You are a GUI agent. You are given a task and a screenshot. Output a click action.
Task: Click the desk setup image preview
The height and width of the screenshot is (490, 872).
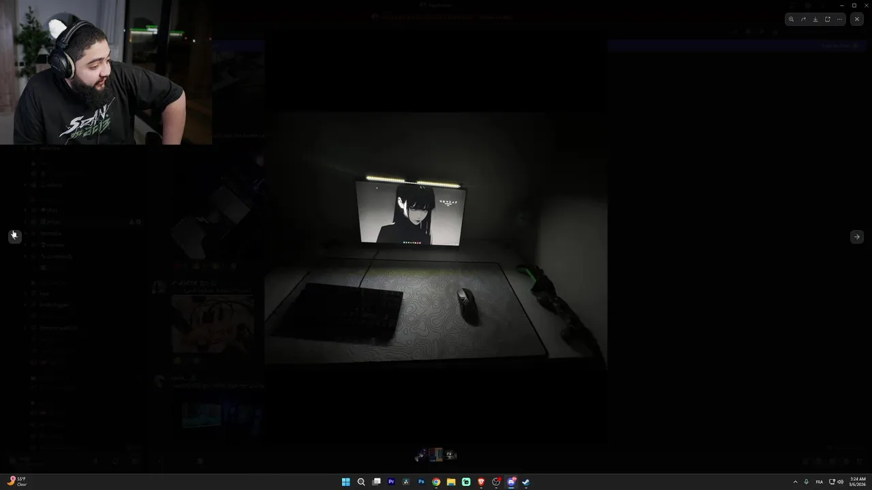[436, 240]
